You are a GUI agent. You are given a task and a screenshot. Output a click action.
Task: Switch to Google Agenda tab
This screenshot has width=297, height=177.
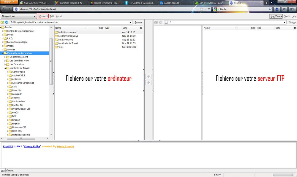tap(176, 3)
